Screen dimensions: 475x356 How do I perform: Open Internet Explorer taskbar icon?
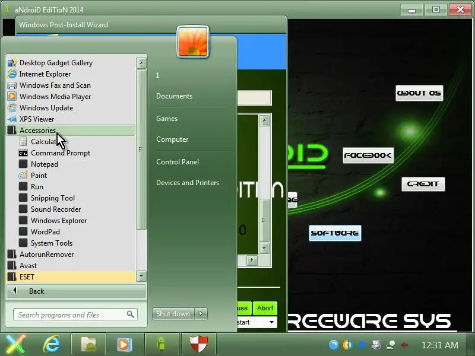coord(52,344)
